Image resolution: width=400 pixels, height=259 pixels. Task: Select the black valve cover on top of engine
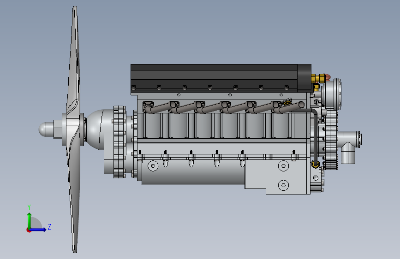[221, 78]
